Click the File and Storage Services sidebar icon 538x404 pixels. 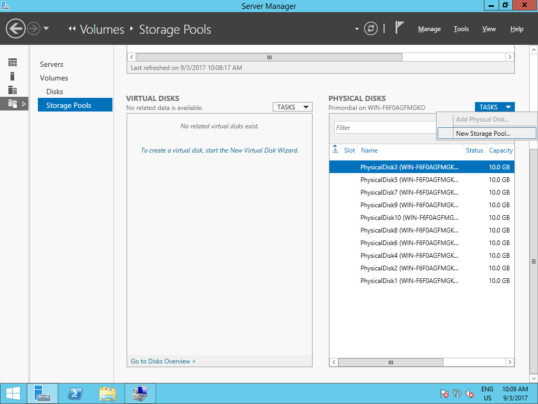point(12,104)
